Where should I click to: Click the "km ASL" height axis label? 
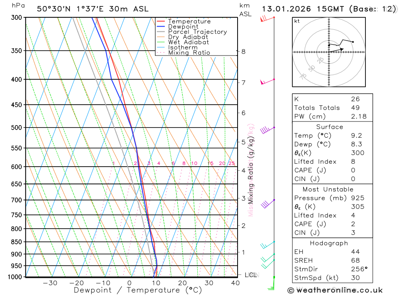[x=245, y=10]
